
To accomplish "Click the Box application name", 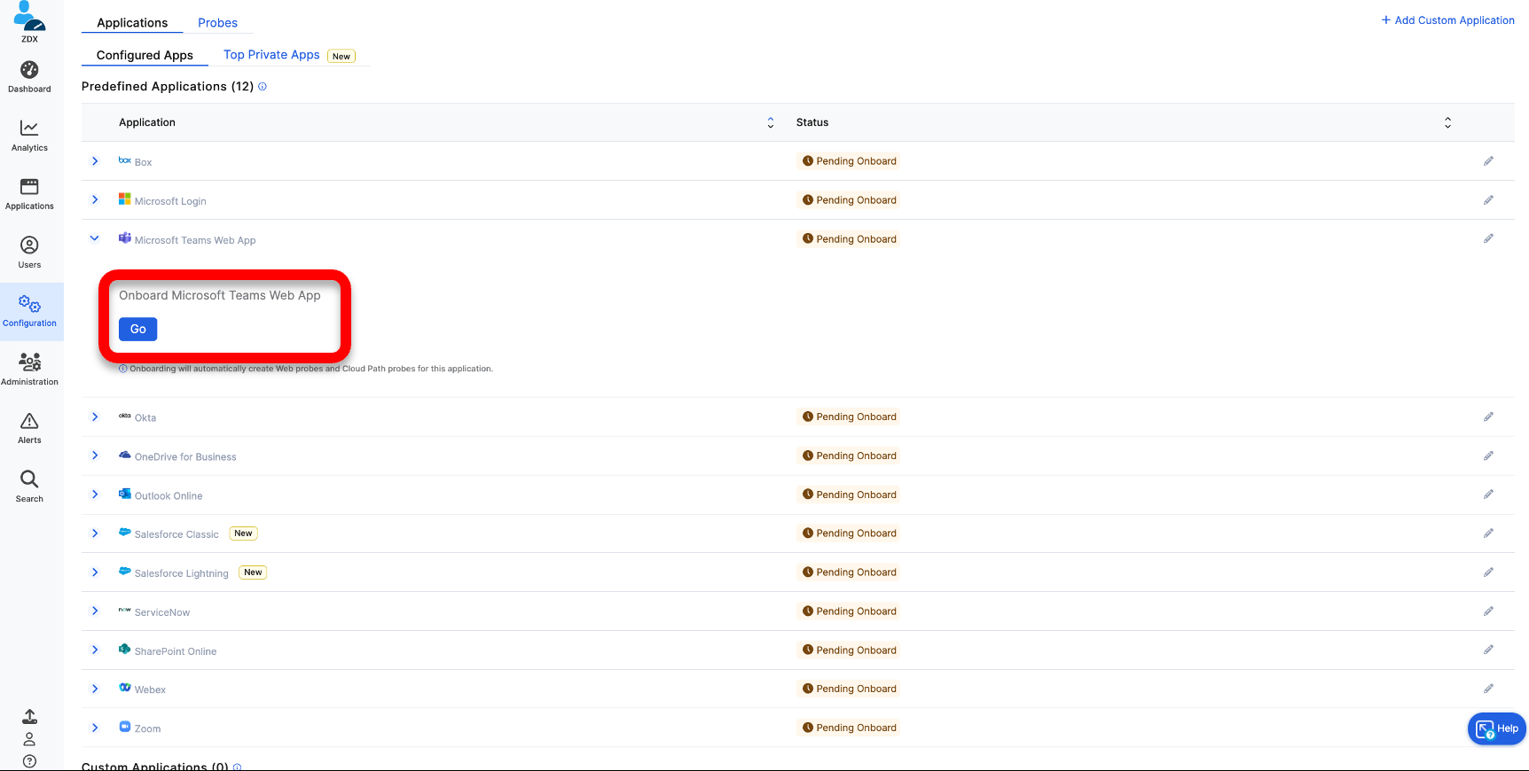I will click(x=143, y=162).
